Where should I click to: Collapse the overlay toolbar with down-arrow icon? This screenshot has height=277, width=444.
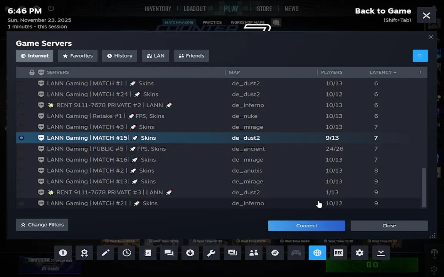(x=381, y=253)
